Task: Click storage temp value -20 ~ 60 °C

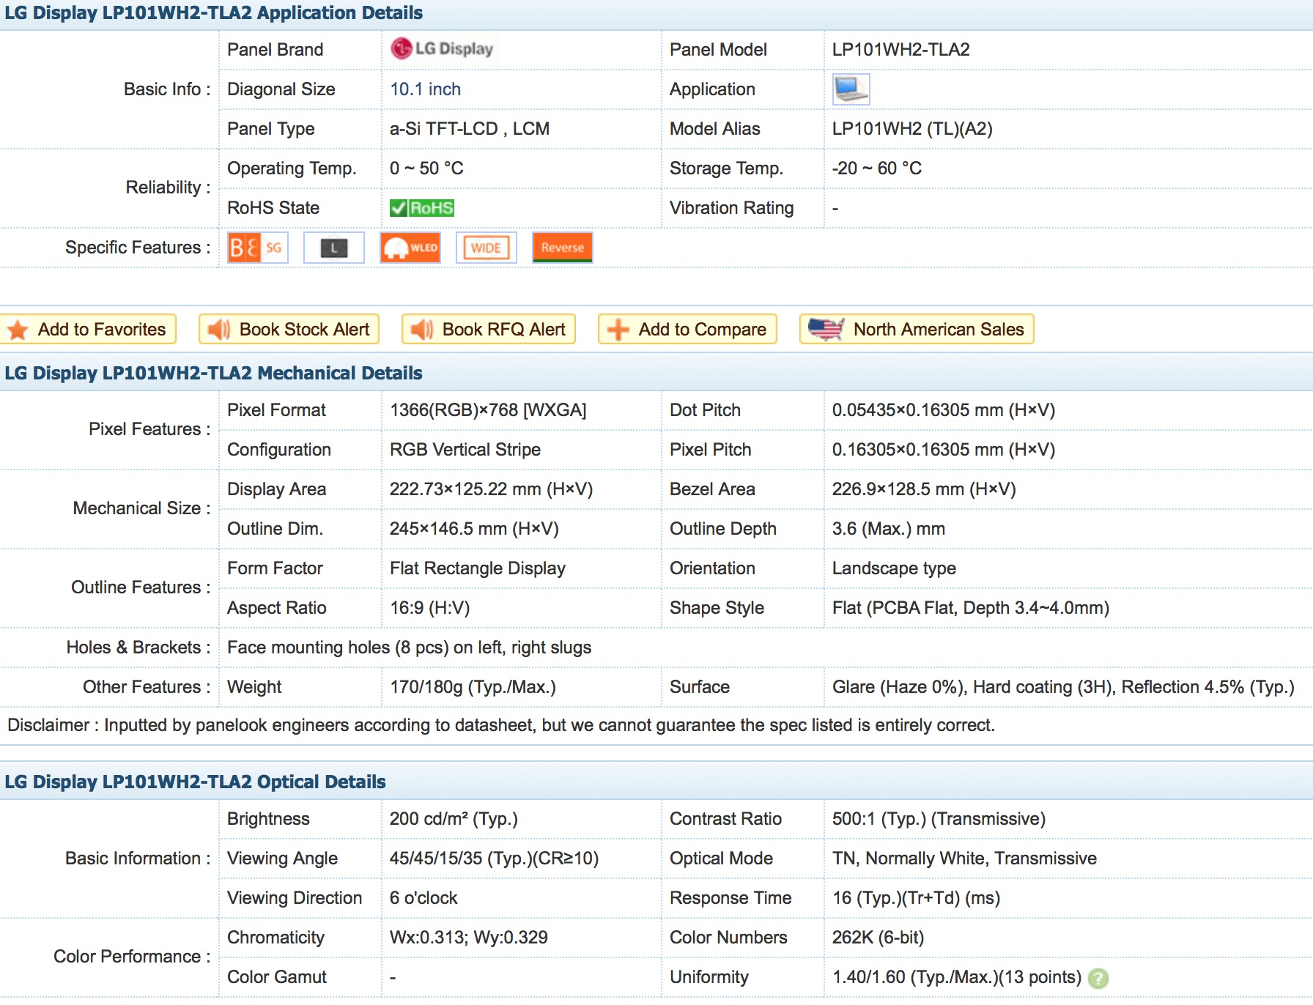Action: pos(876,168)
